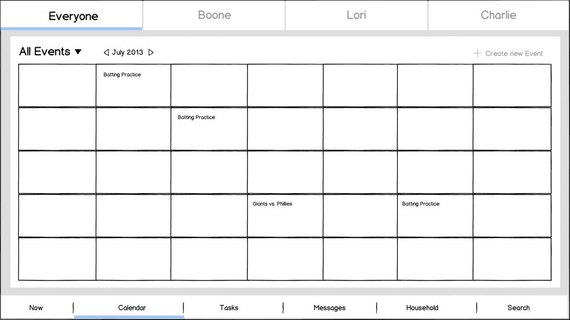Switch to the Lori tab
Image resolution: width=570 pixels, height=320 pixels.
pos(356,15)
